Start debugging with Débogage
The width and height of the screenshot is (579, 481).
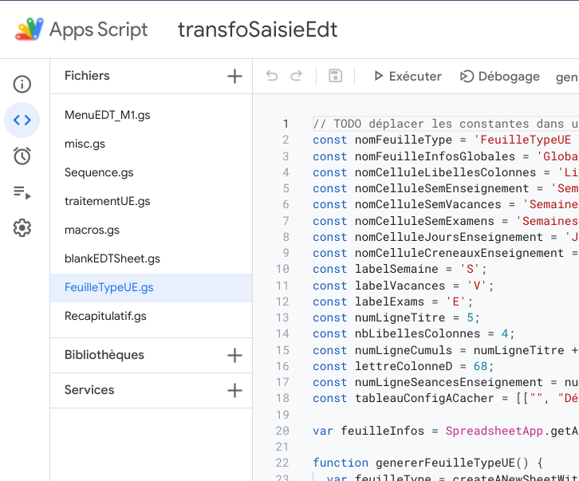coord(500,77)
